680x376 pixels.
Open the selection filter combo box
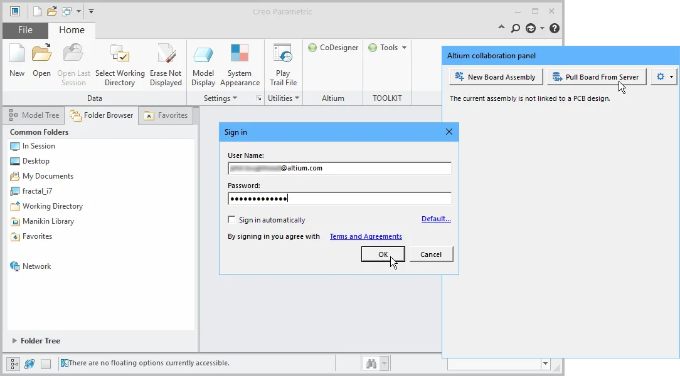point(499,363)
